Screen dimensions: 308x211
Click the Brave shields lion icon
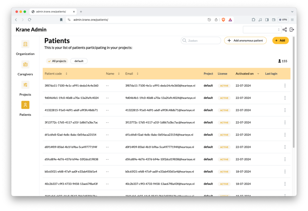[223, 20]
